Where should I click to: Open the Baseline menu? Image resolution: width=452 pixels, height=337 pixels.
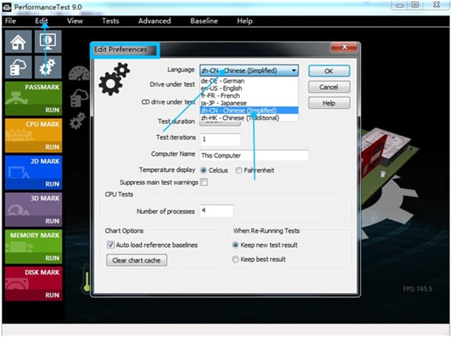203,21
